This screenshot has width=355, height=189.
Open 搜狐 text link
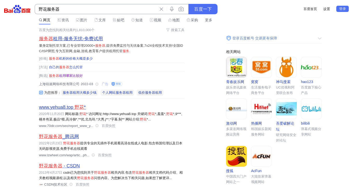pyautogui.click(x=230, y=171)
